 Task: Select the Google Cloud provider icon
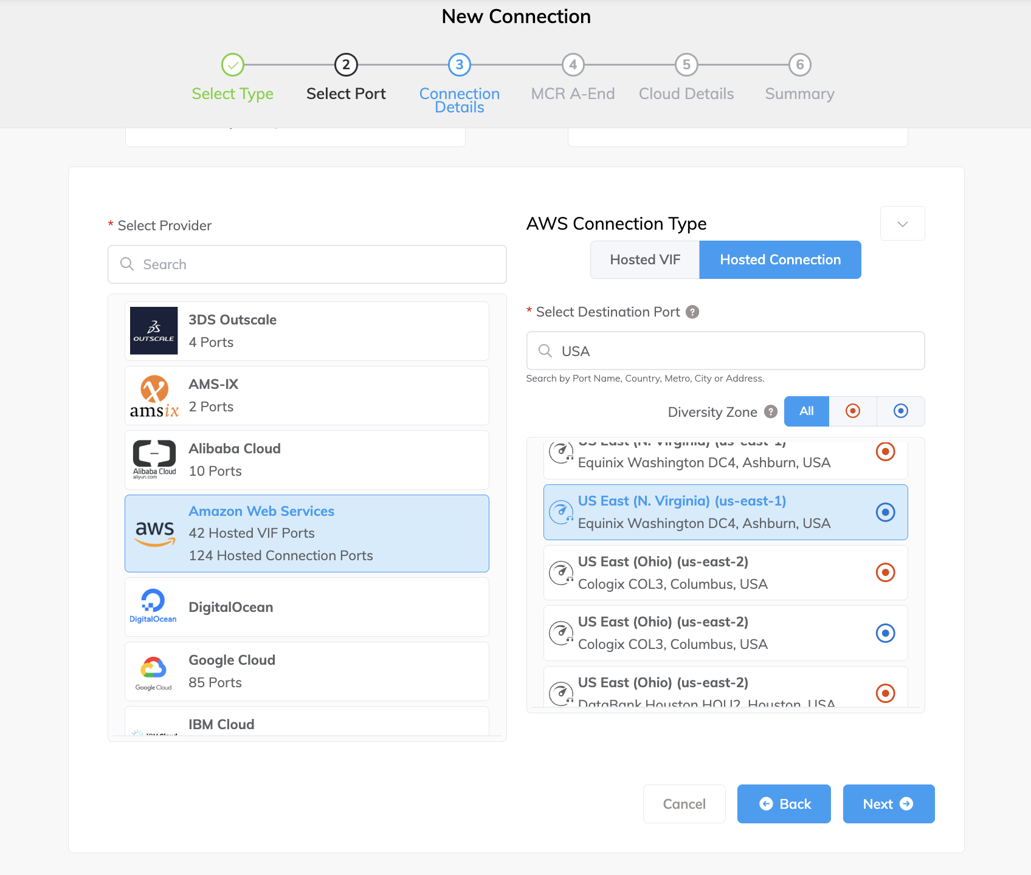pos(154,671)
